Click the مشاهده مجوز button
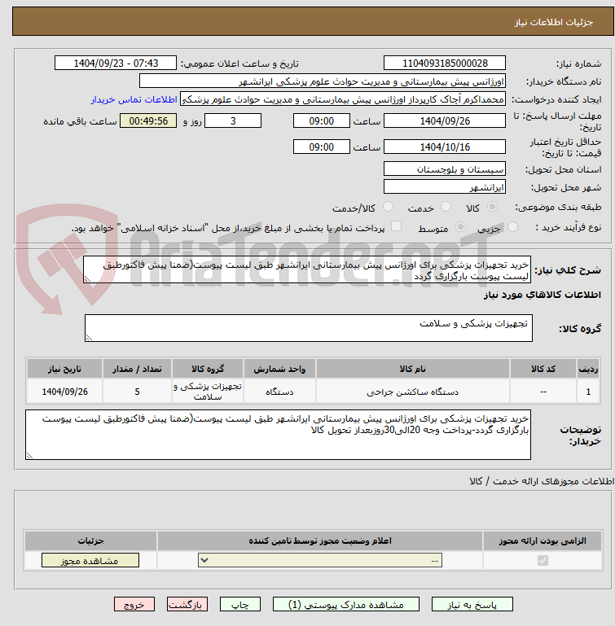This screenshot has width=615, height=626. pos(90,560)
